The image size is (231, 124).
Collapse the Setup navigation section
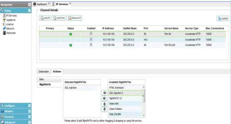(29, 10)
